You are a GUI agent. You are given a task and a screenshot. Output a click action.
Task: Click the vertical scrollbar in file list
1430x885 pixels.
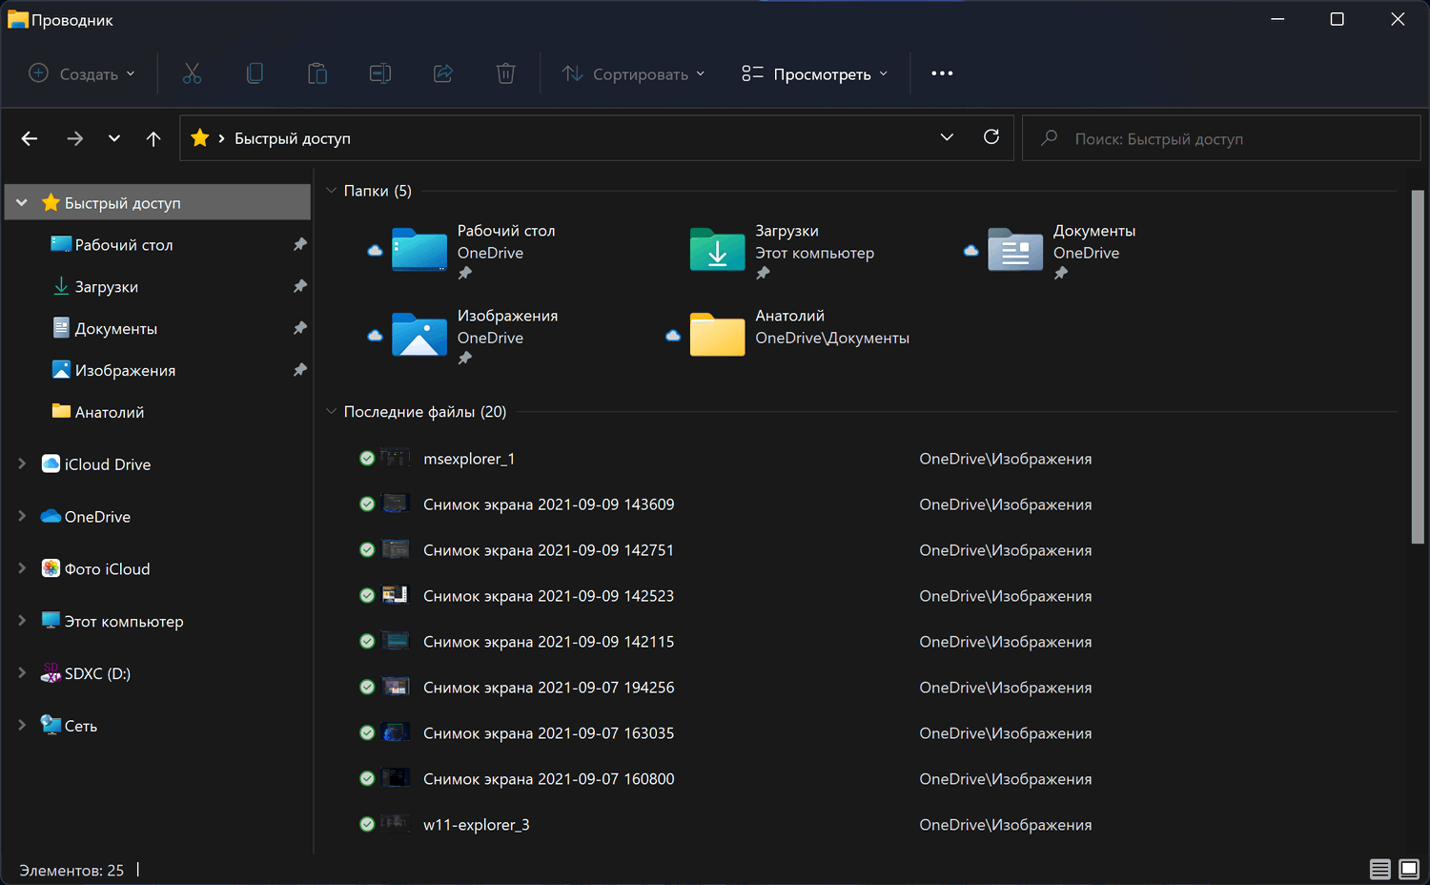pyautogui.click(x=1418, y=367)
